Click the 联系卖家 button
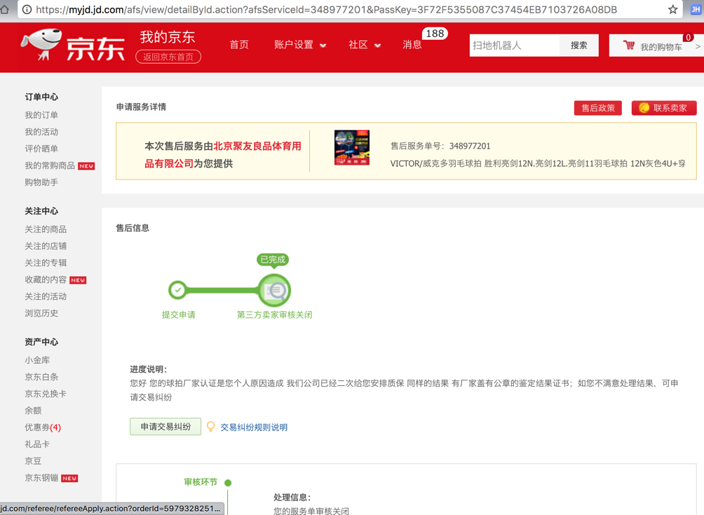704x515 pixels. [664, 108]
